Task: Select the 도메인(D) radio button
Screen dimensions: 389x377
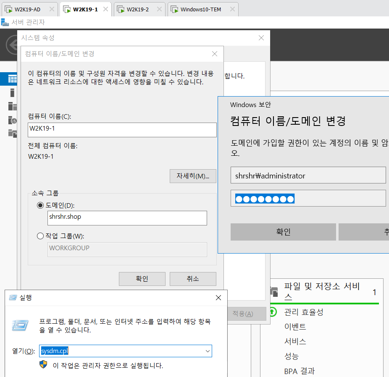Action: [40, 205]
